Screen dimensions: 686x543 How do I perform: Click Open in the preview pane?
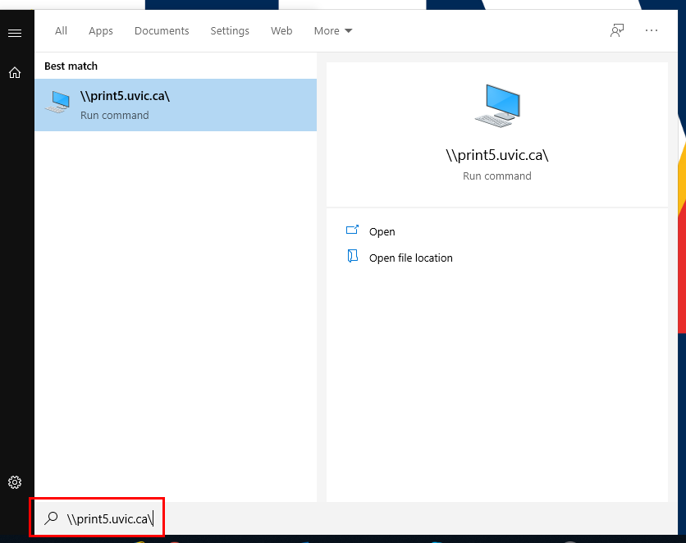tap(382, 231)
